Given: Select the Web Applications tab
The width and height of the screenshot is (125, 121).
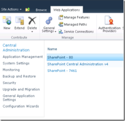Looking at the screenshot, I should pos(66,10).
